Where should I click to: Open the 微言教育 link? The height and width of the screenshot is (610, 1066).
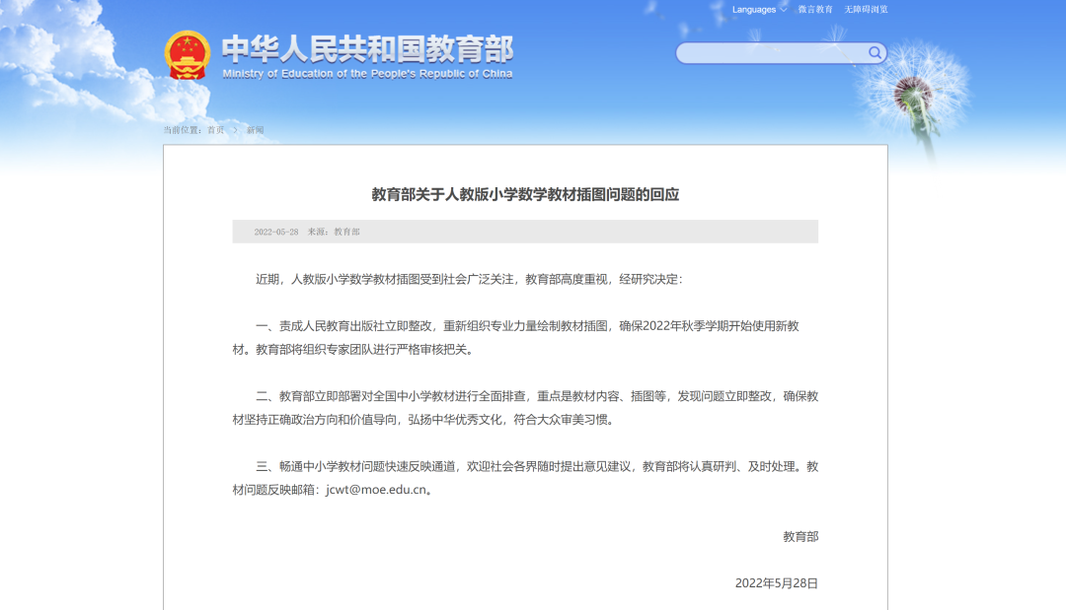(x=815, y=10)
